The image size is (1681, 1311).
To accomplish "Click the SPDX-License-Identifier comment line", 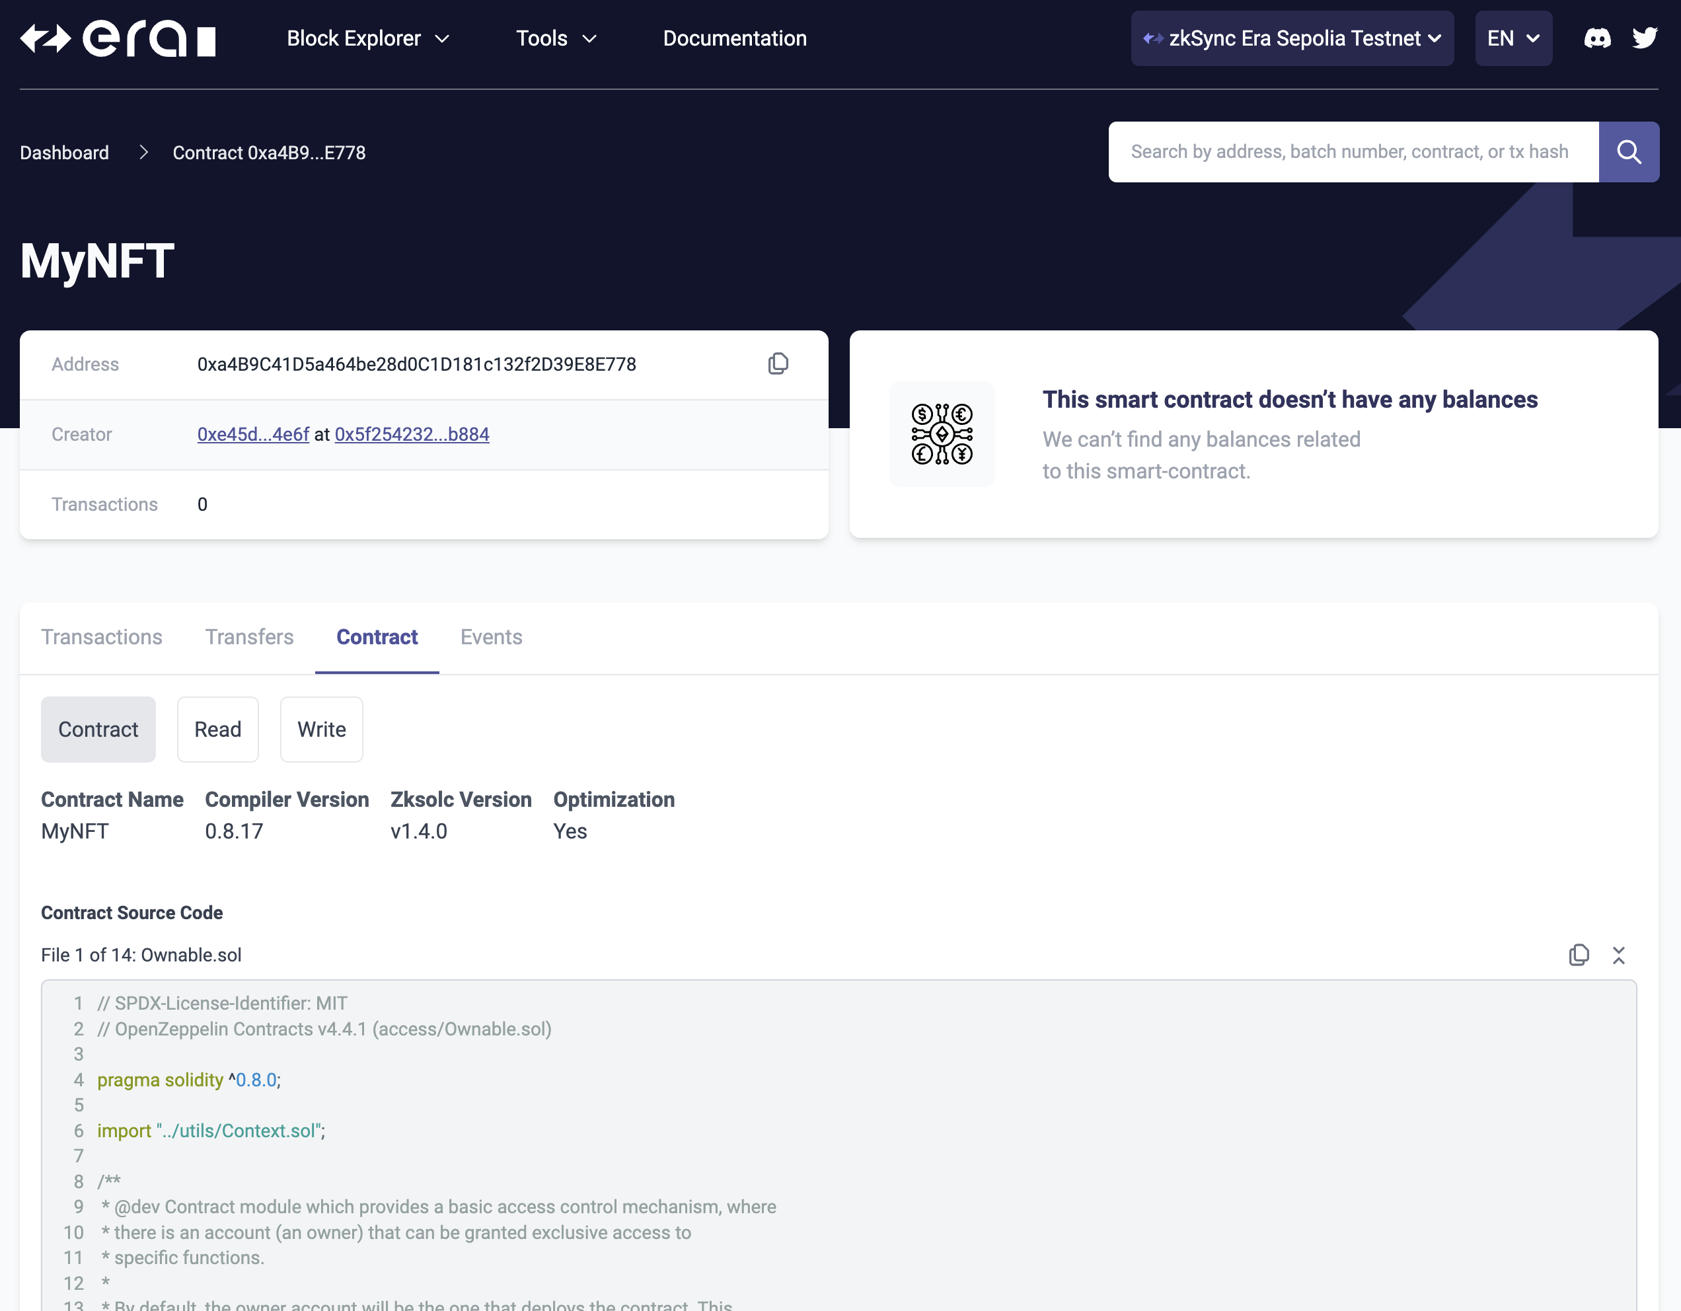I will click(223, 1004).
